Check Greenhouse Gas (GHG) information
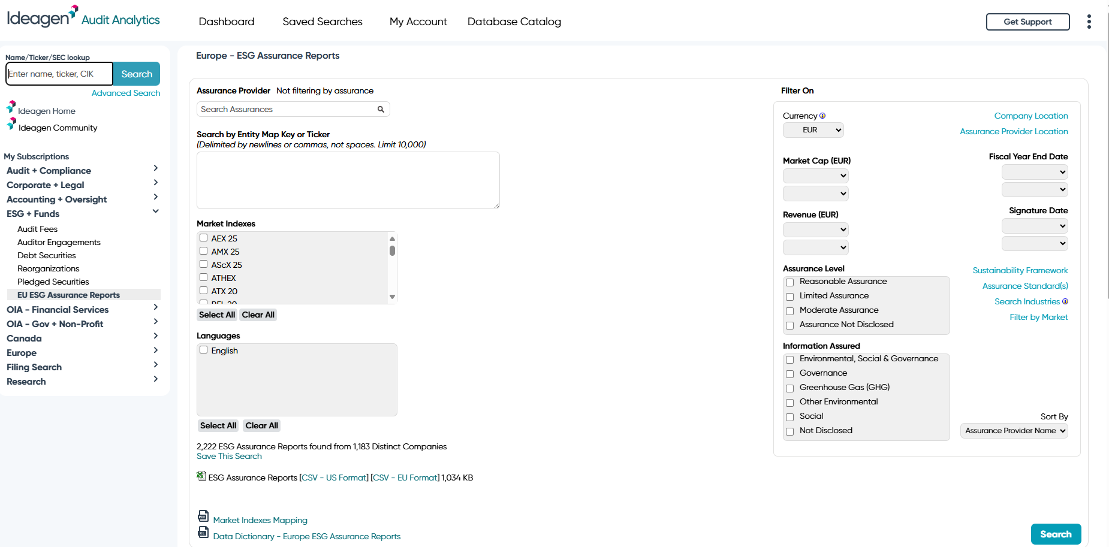Screen dimensions: 1109x547 pyautogui.click(x=790, y=388)
